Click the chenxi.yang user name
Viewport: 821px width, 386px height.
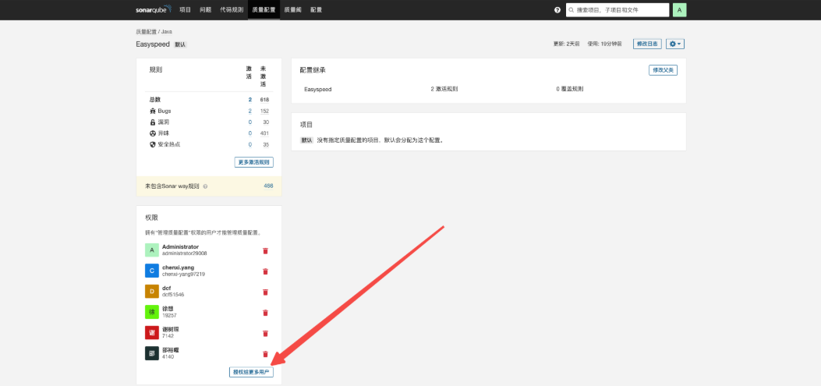pyautogui.click(x=178, y=267)
